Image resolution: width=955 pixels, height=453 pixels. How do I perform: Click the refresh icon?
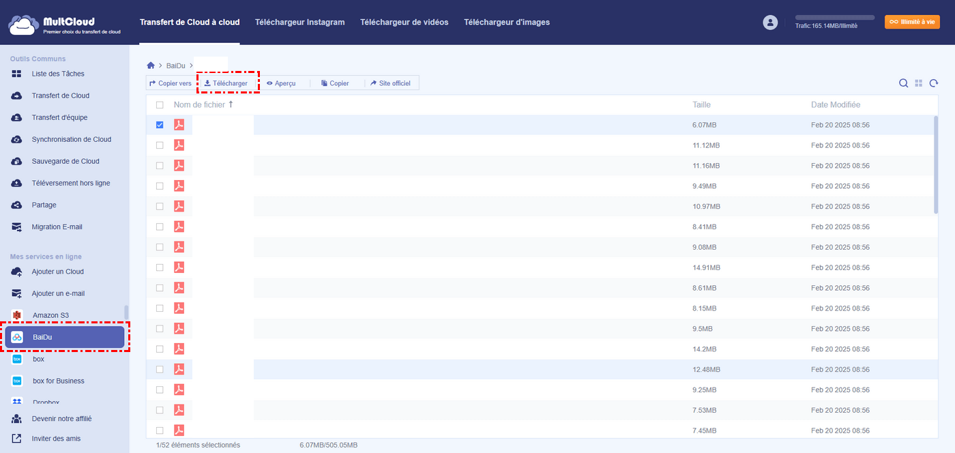[x=933, y=83]
